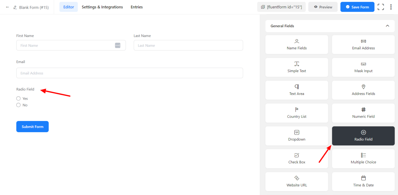Add a Country List field
Screen dimensions: 398x195
tap(296, 113)
